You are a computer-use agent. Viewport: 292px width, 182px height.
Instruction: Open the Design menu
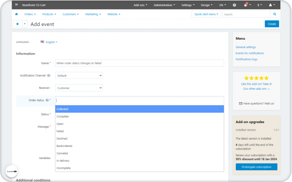click(x=206, y=5)
